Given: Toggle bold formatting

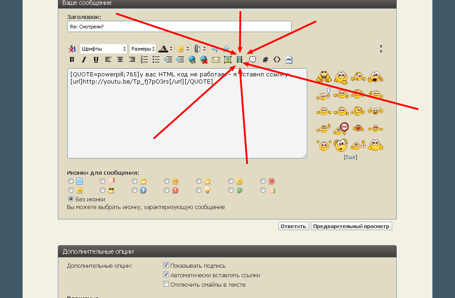Looking at the screenshot, I should pos(72,60).
